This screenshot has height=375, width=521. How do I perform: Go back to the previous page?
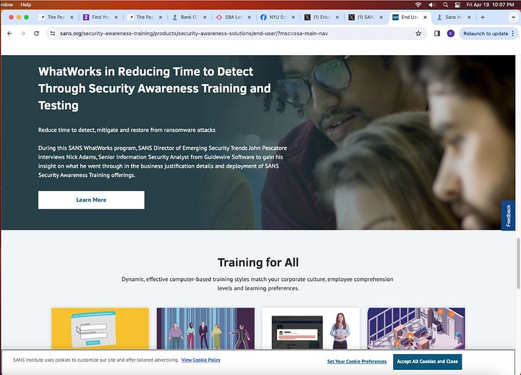(9, 33)
